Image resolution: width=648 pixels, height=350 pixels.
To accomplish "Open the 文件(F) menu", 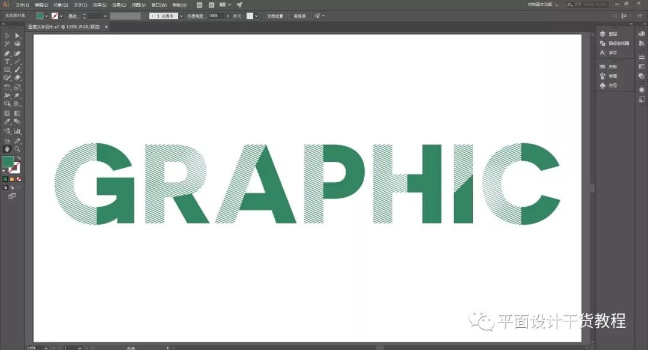I will coord(22,5).
